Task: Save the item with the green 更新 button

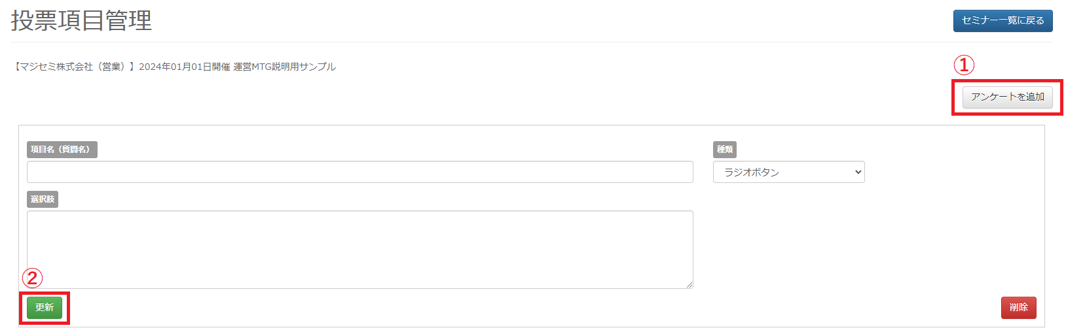Action: (x=45, y=307)
